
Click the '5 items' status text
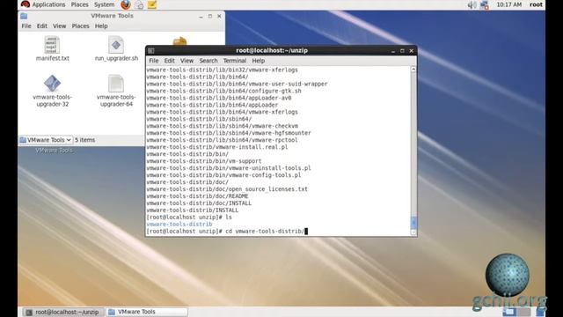(85, 140)
